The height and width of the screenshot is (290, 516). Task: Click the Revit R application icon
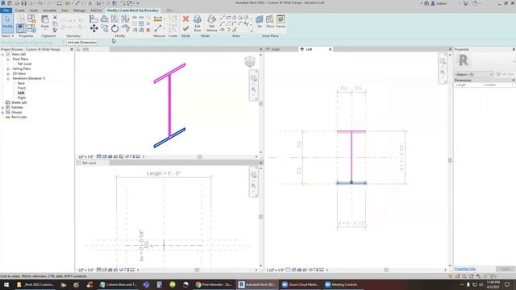pyautogui.click(x=3, y=3)
